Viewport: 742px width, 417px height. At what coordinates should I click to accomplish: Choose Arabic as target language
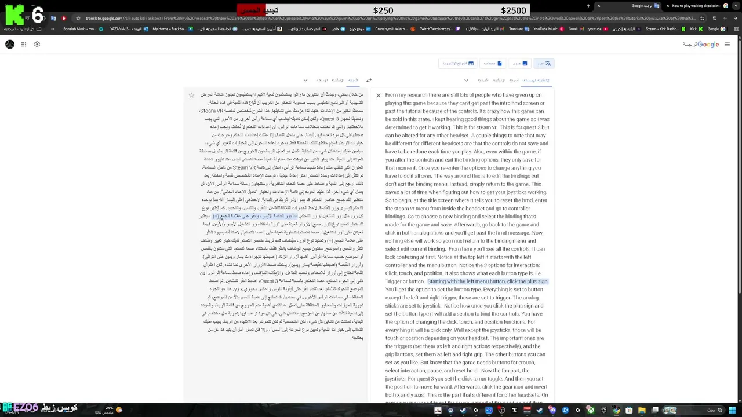pos(353,80)
